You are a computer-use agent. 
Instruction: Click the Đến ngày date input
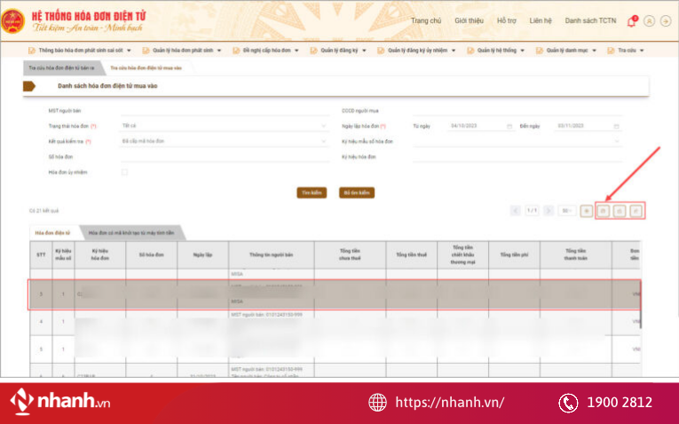pyautogui.click(x=588, y=126)
